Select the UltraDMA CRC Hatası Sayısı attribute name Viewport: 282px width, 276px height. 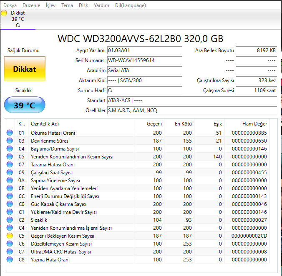click(x=61, y=252)
